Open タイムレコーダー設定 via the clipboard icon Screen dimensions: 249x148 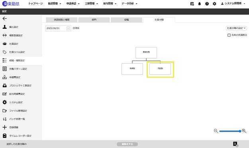click(x=5, y=136)
